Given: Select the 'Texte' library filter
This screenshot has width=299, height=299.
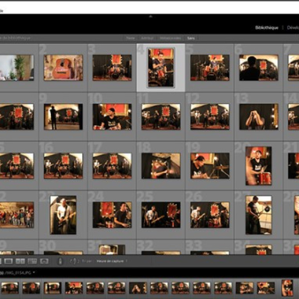Looking at the screenshot, I should coord(131,38).
